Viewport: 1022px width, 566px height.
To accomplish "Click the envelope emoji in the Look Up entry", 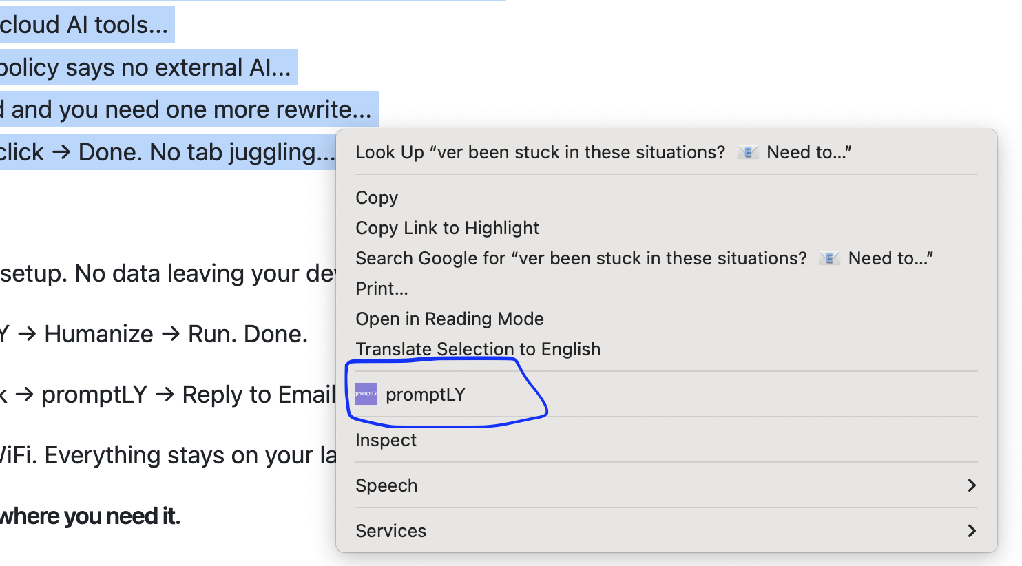I will pyautogui.click(x=747, y=152).
